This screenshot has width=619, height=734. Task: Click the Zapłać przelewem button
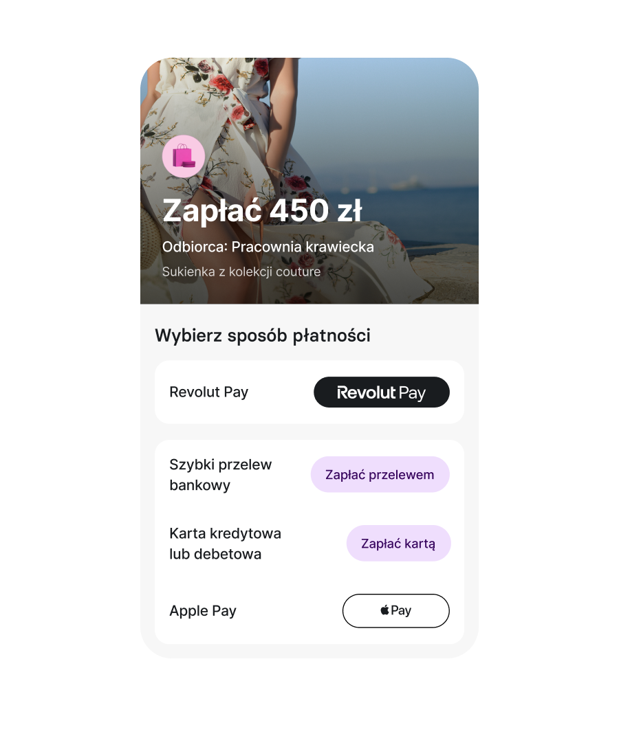coord(380,475)
